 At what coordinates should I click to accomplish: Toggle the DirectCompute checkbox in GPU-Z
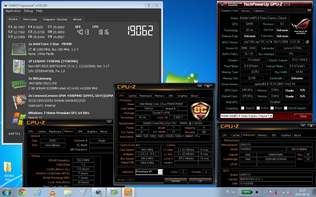tap(286, 108)
